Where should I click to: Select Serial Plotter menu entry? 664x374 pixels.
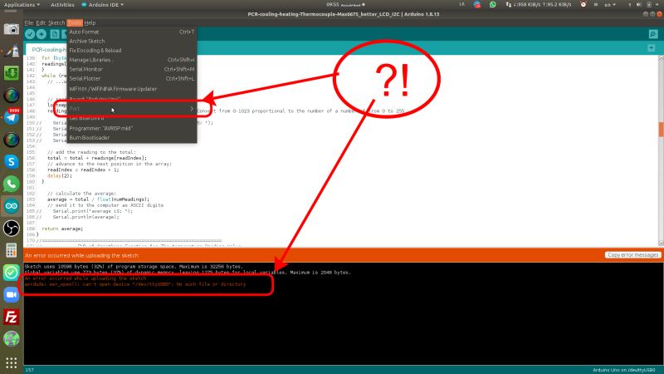132,78
